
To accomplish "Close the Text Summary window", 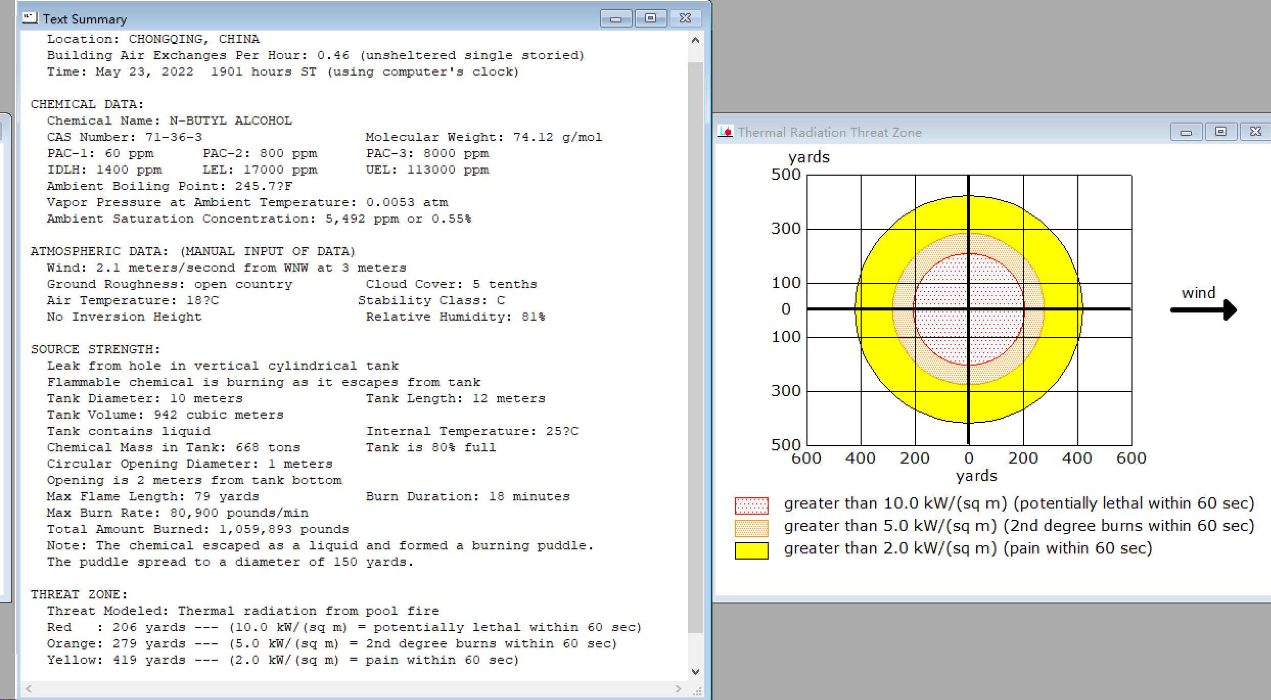I will click(685, 19).
